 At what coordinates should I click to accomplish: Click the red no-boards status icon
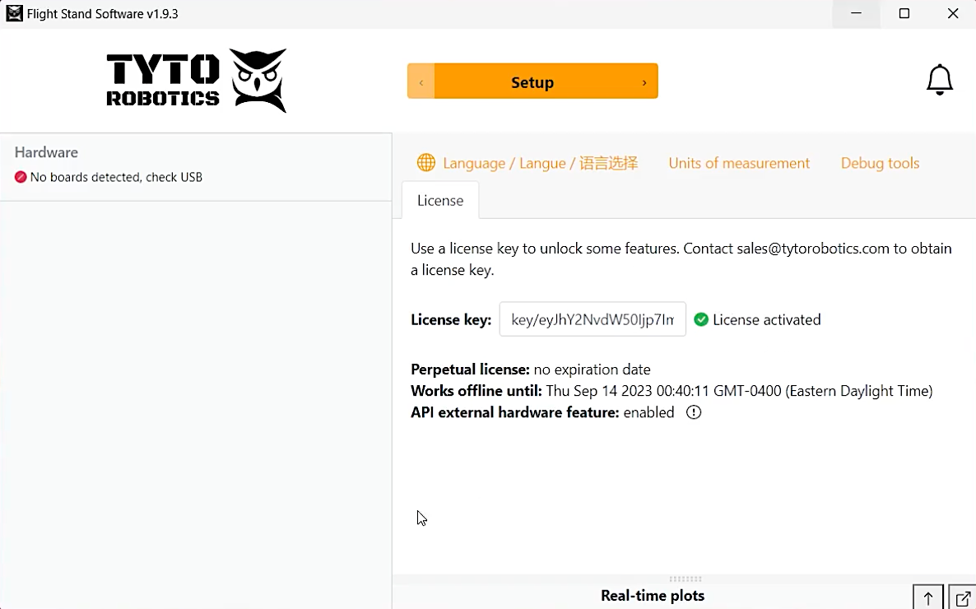click(21, 177)
